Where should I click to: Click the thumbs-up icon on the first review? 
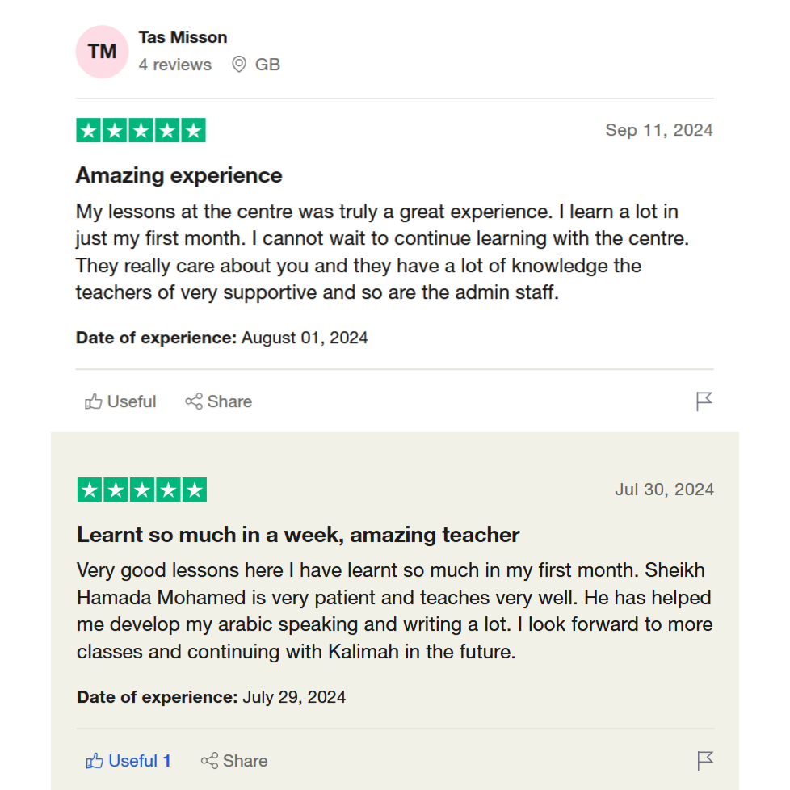[x=93, y=401]
